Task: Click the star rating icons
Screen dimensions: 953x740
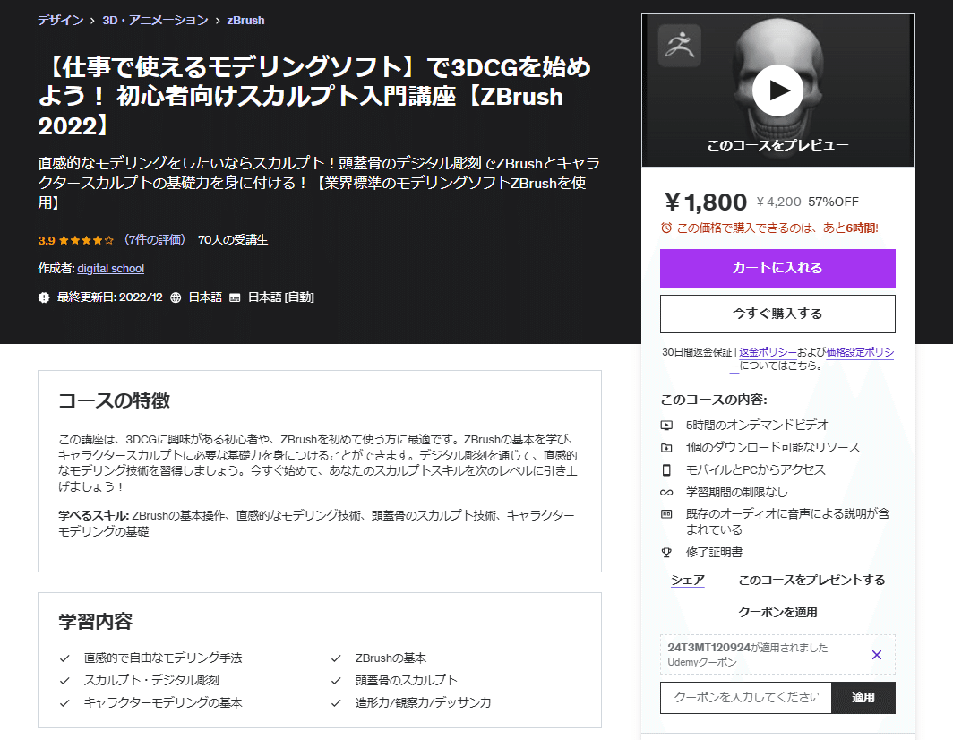Action: (x=86, y=240)
